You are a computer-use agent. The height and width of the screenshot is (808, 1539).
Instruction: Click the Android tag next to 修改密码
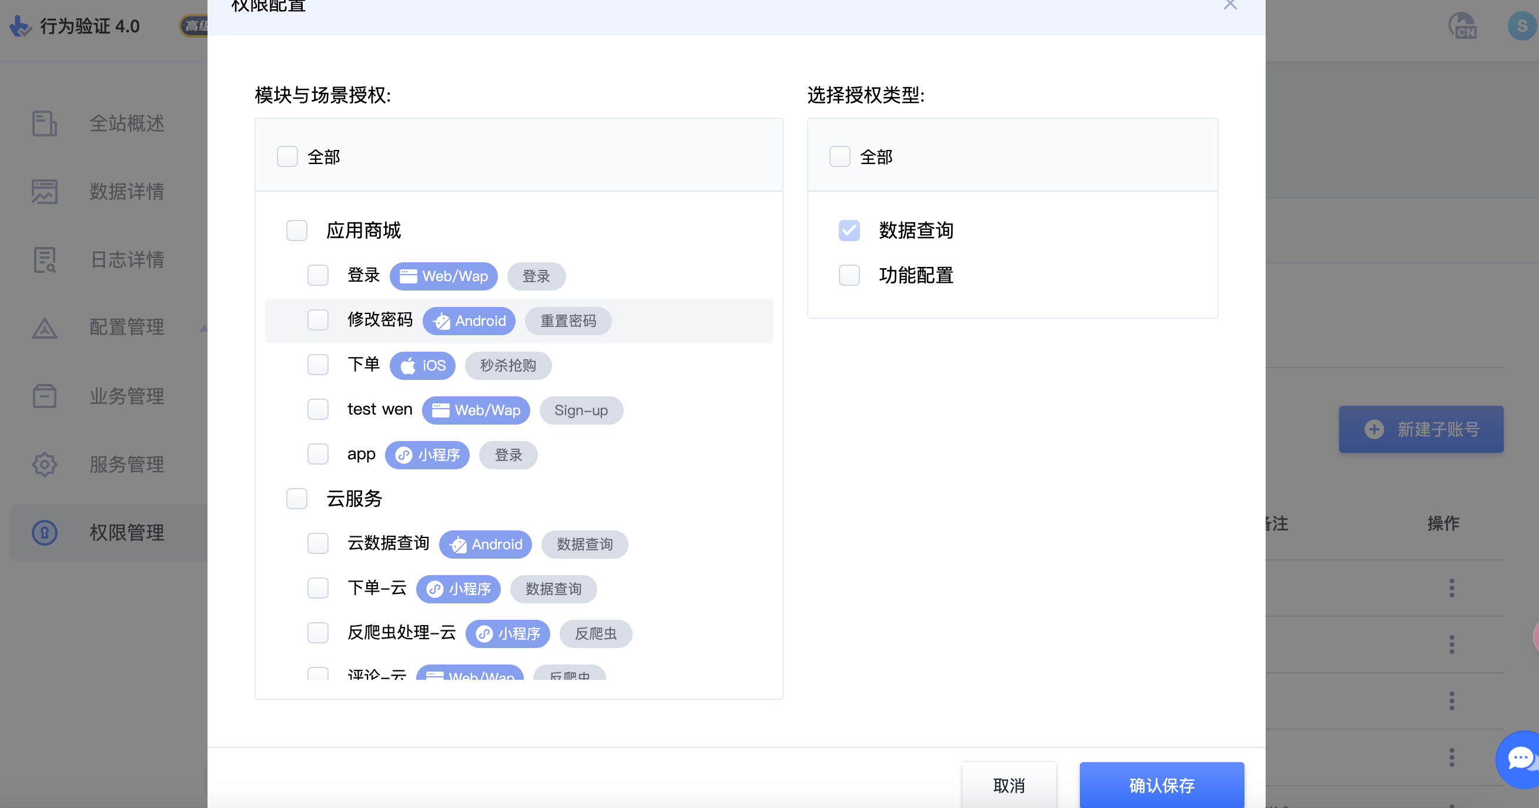click(x=469, y=320)
